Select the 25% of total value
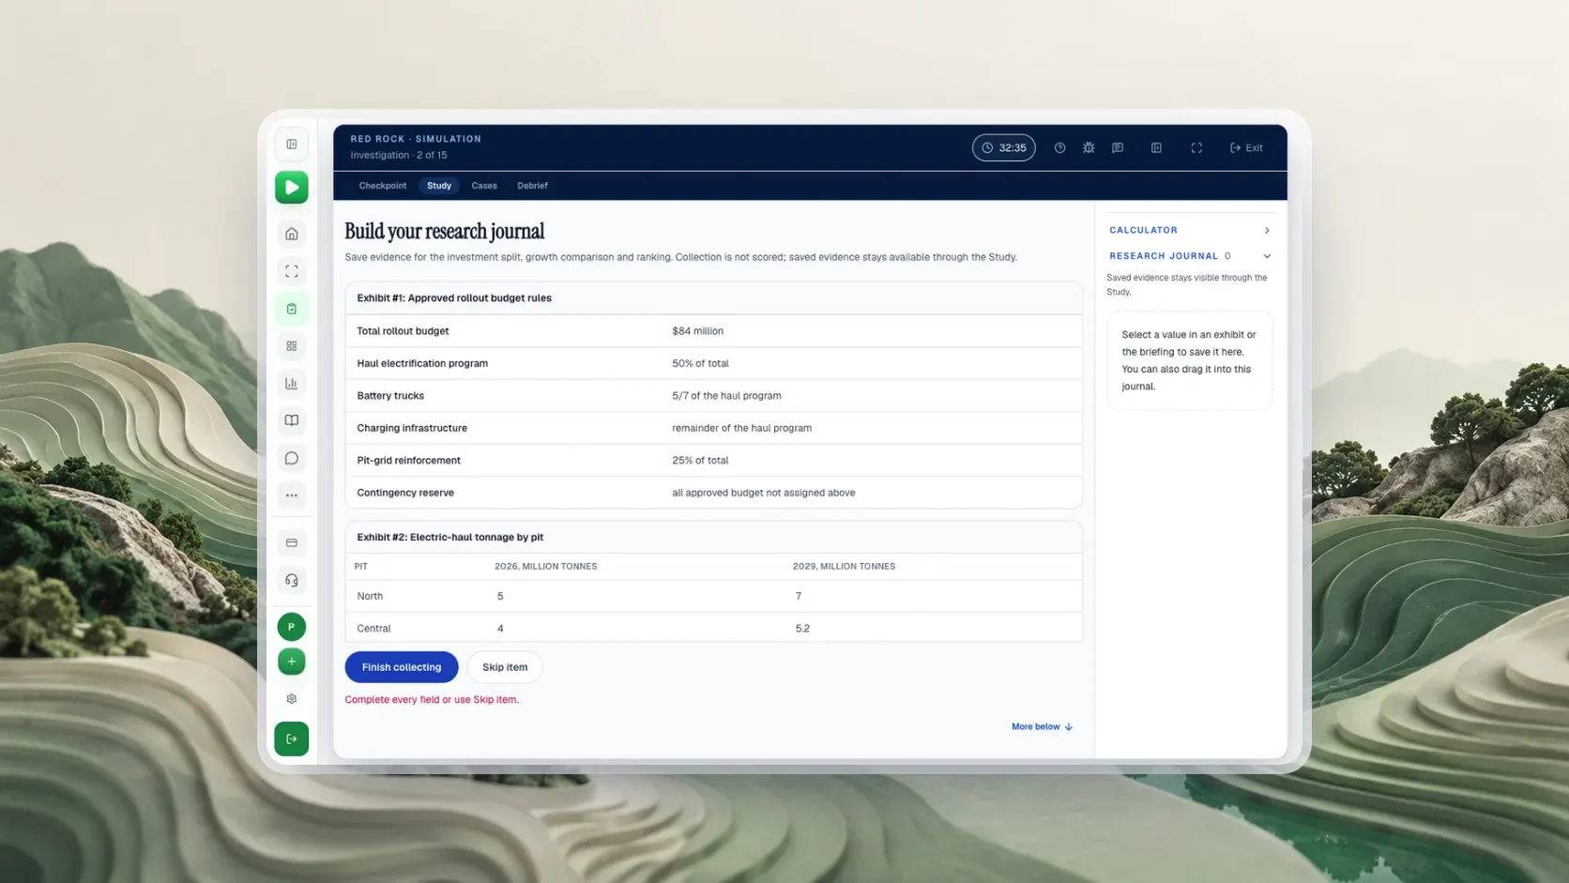The image size is (1569, 883). (x=700, y=461)
